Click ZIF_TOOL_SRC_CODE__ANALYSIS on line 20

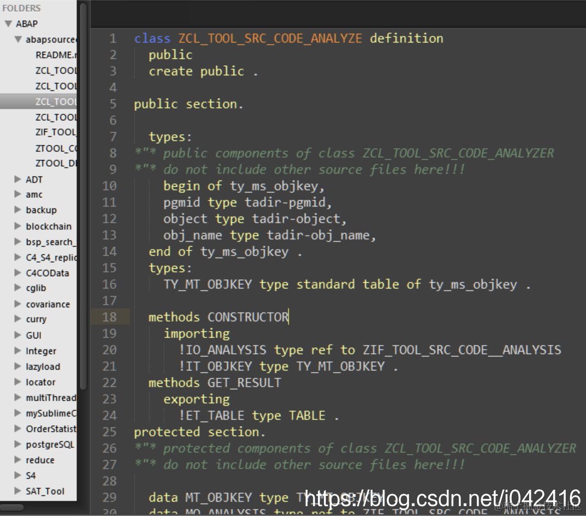462,350
